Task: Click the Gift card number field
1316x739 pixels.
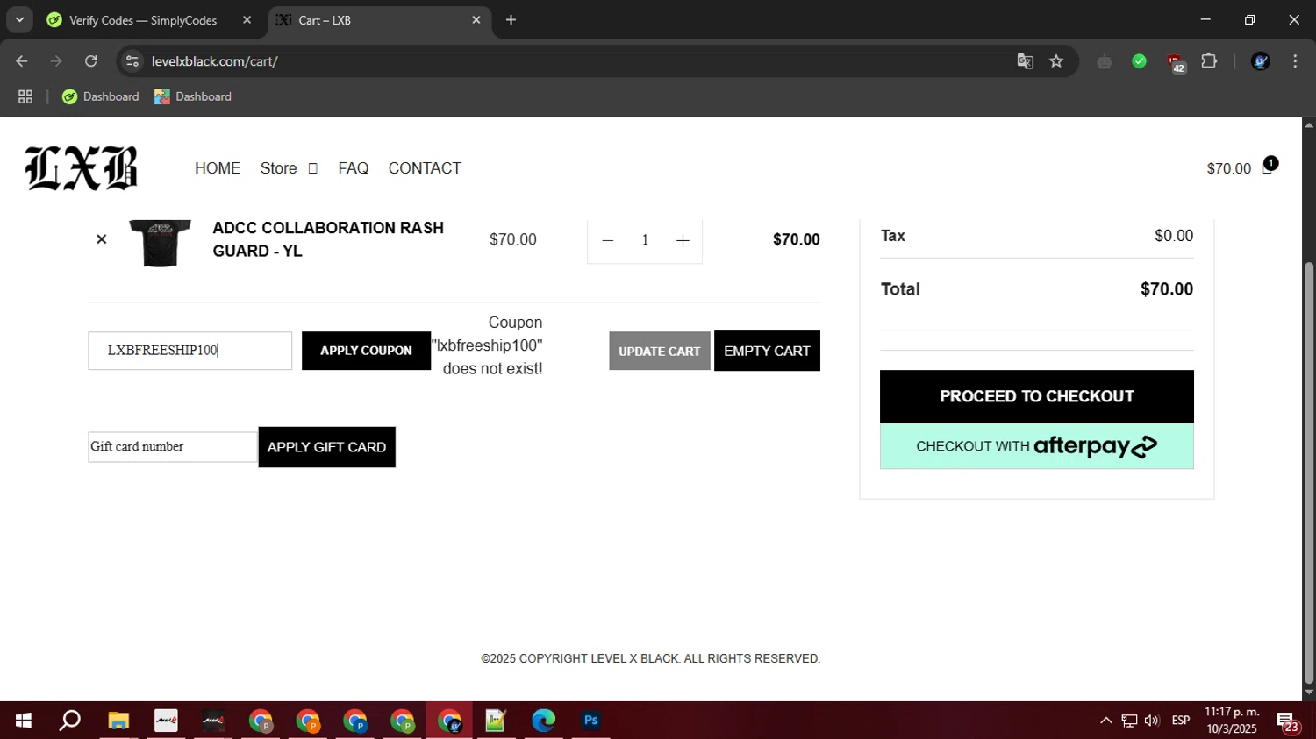Action: click(x=173, y=447)
